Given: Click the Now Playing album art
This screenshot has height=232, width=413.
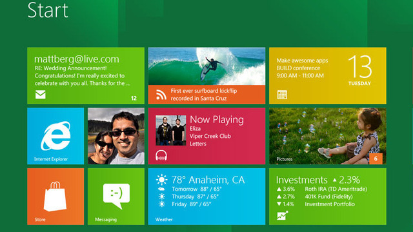Looking at the screenshot, I should 170,130.
